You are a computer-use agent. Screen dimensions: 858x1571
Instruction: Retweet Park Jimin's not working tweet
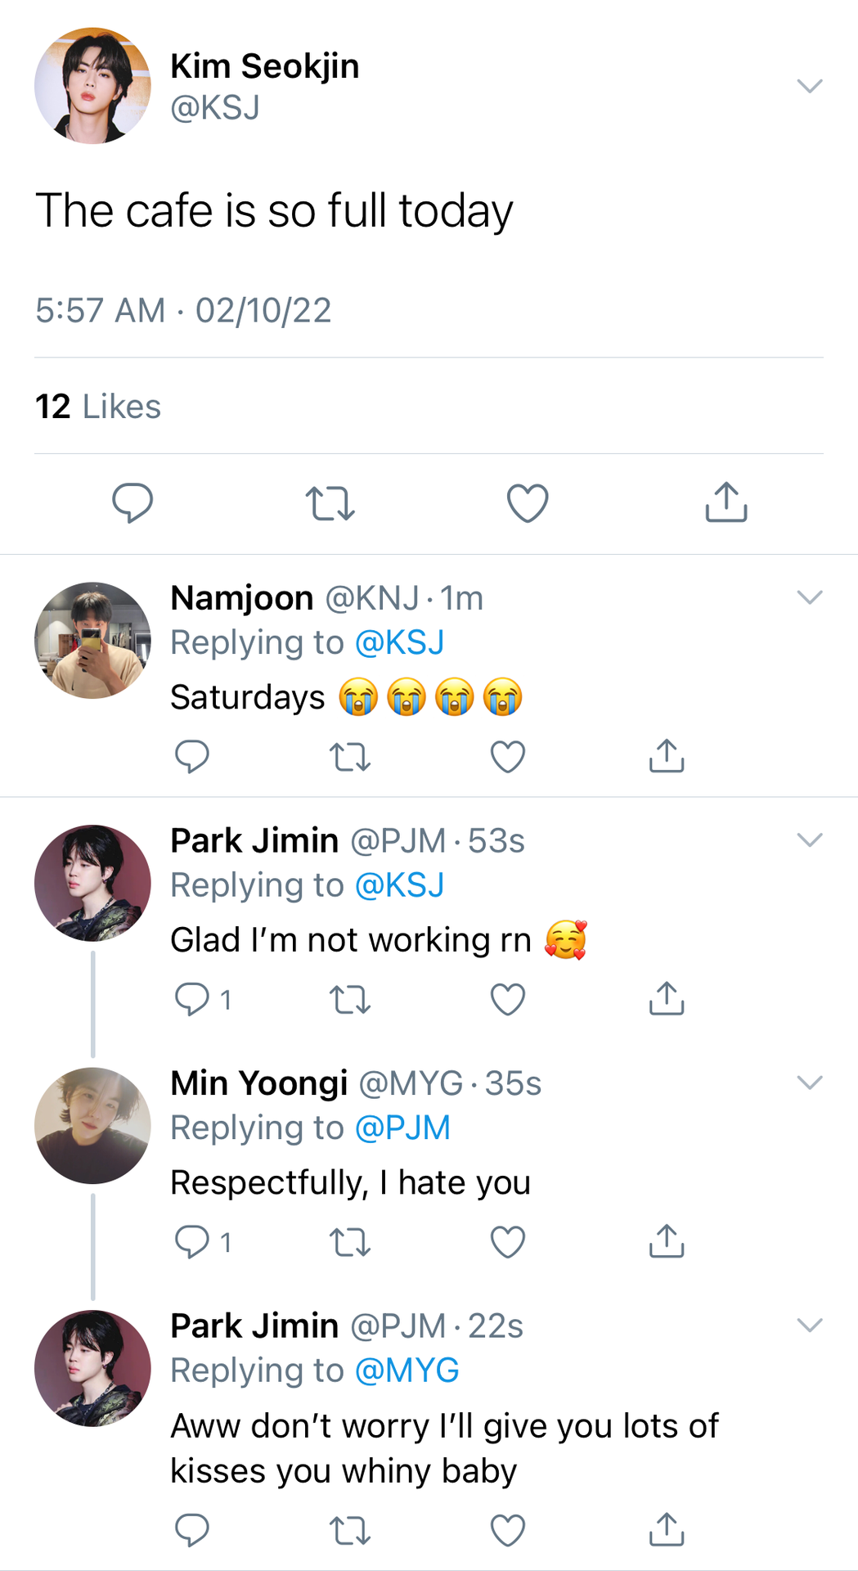[350, 1000]
